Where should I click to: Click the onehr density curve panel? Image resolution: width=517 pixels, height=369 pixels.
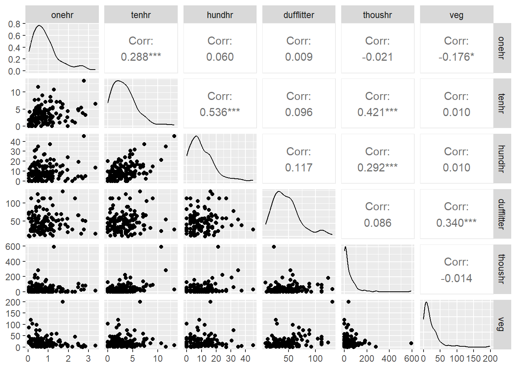click(x=62, y=48)
